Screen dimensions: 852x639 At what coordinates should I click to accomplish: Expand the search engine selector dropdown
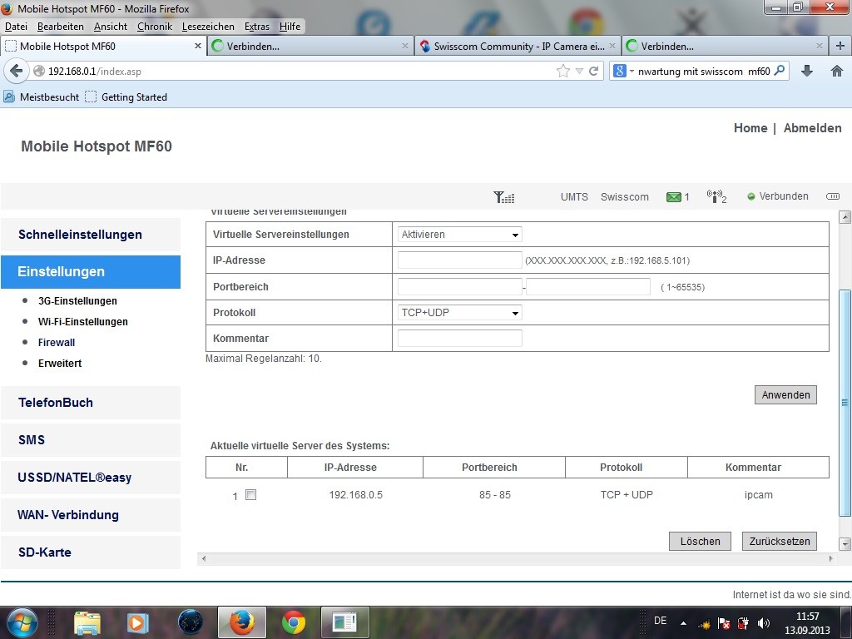coord(623,72)
